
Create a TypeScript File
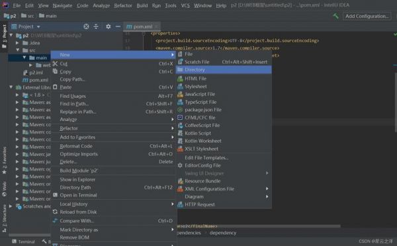[x=224, y=102]
